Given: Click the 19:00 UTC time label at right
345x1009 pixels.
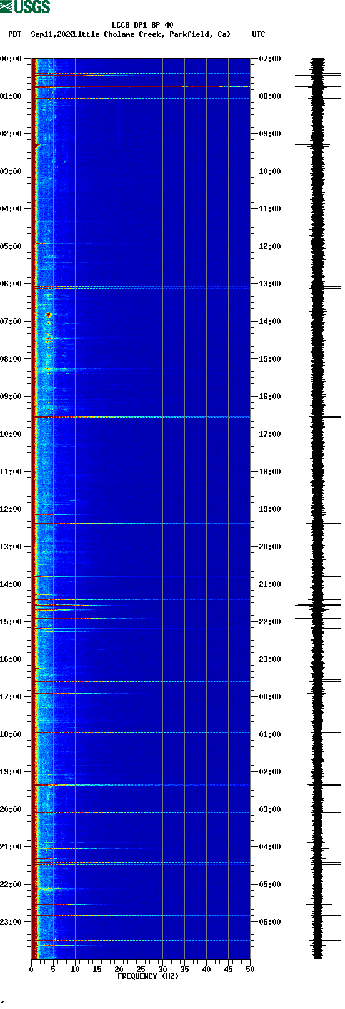Looking at the screenshot, I should click(270, 509).
